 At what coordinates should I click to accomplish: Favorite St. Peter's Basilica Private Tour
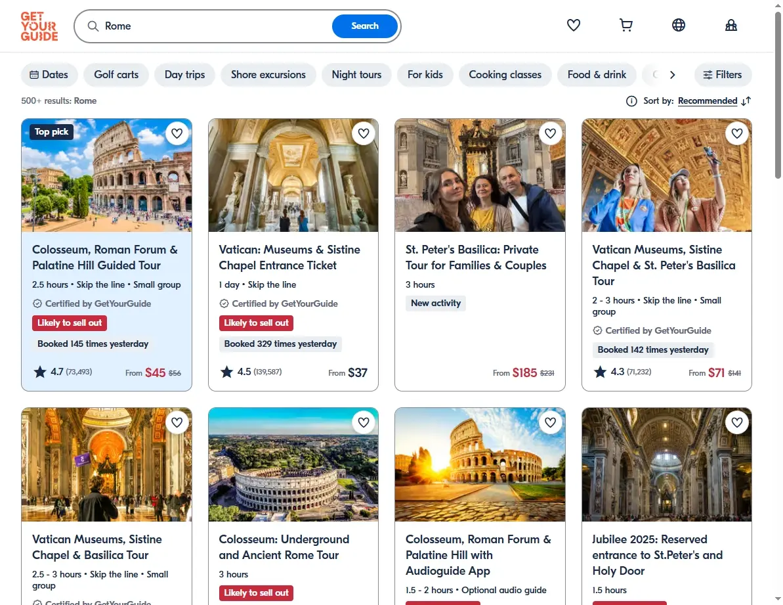(x=550, y=133)
